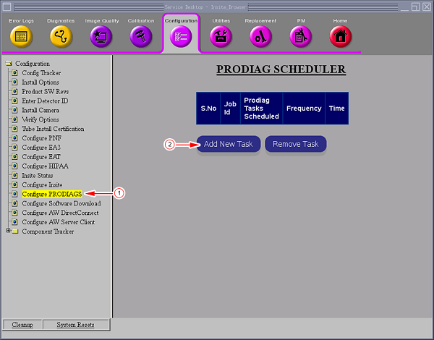Open the Error Logs icon
Image resolution: width=434 pixels, height=340 pixels.
20,36
